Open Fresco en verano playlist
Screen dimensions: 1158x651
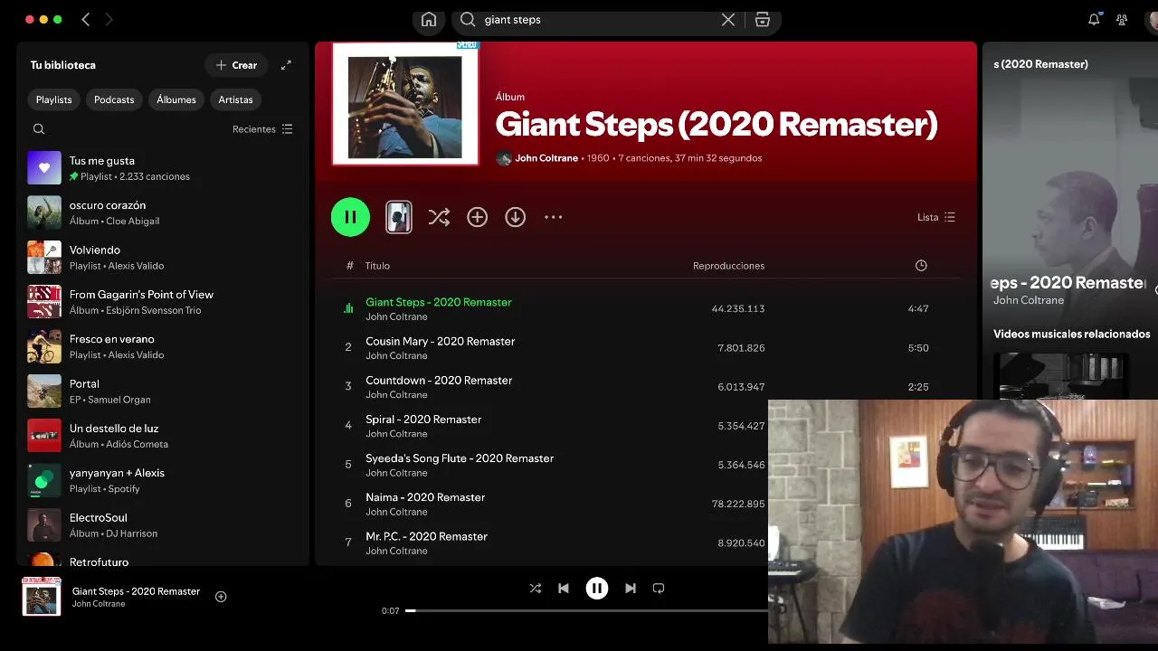163,346
